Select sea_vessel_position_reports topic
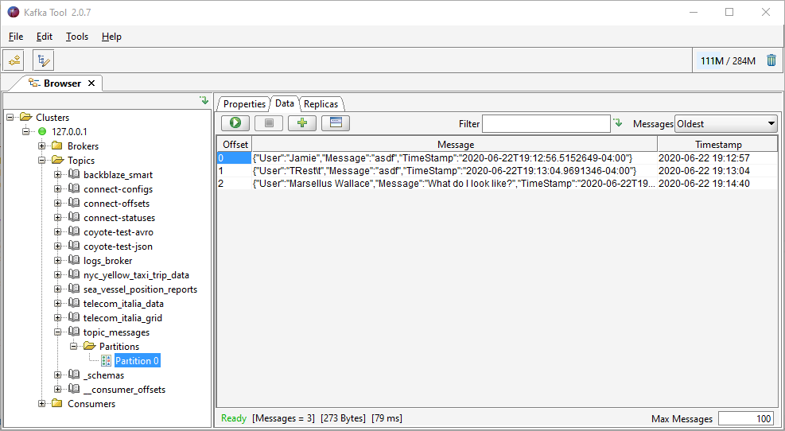The width and height of the screenshot is (785, 431). (x=140, y=289)
